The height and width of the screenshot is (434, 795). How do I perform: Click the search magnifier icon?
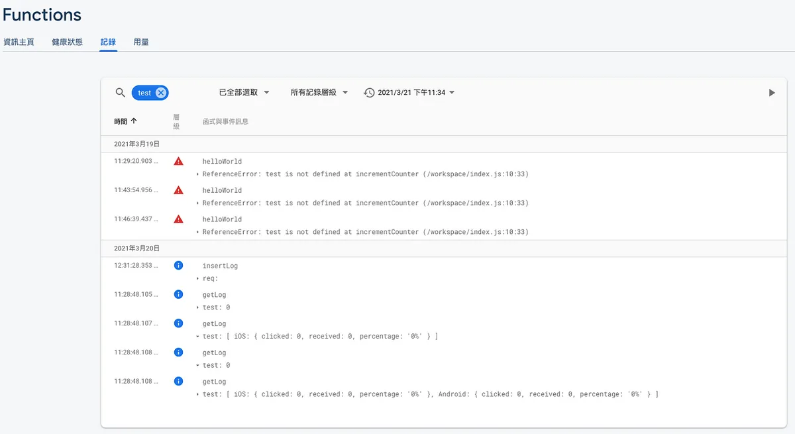coord(120,93)
